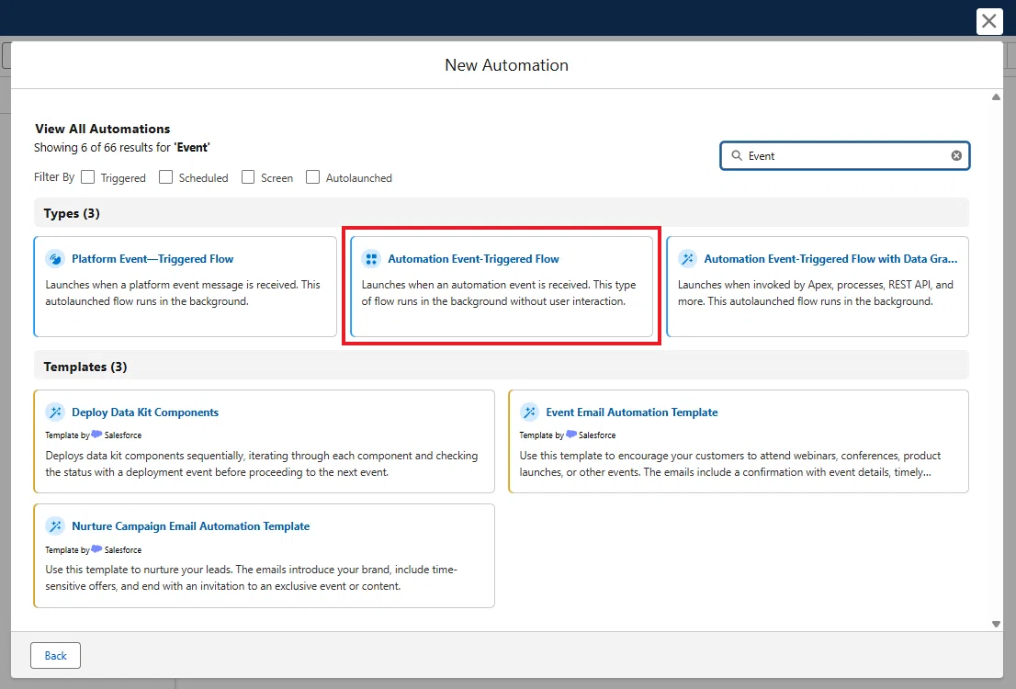1016x689 pixels.
Task: Open Nurture Campaign Email Automation Template
Action: (x=190, y=526)
